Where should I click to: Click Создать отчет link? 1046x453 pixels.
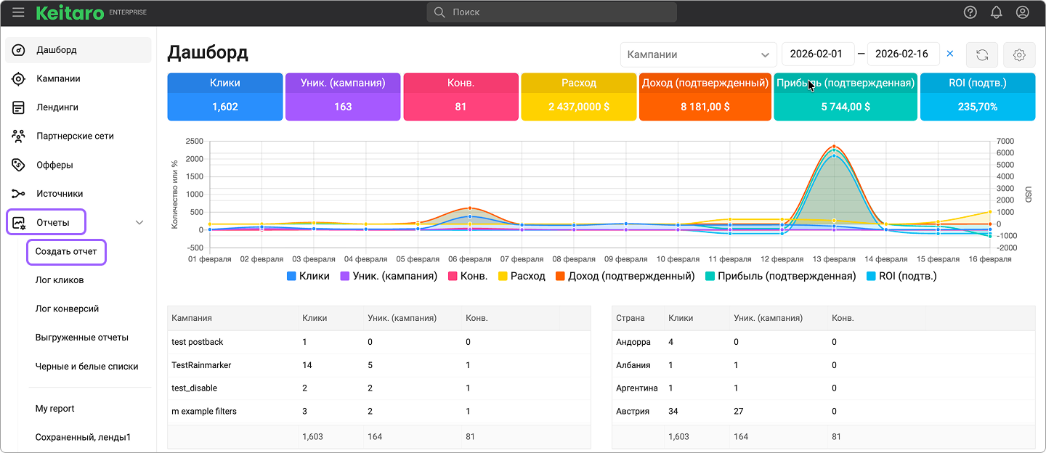[66, 252]
